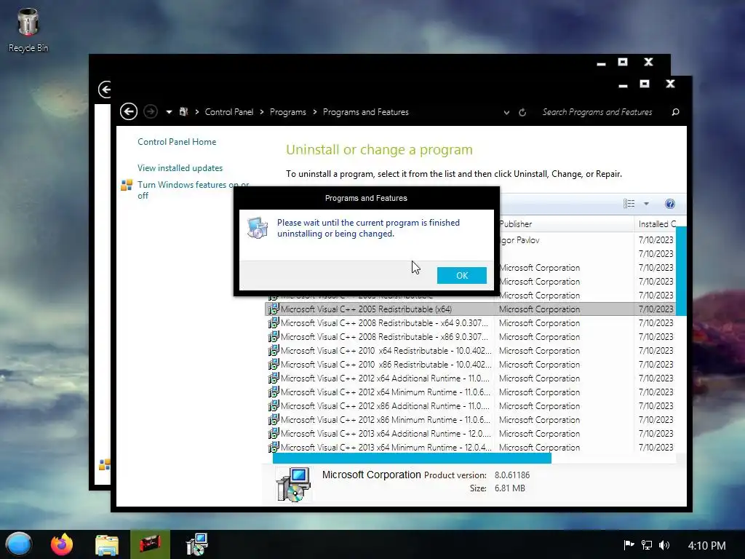
Task: Open View installed updates link
Action: pos(180,168)
